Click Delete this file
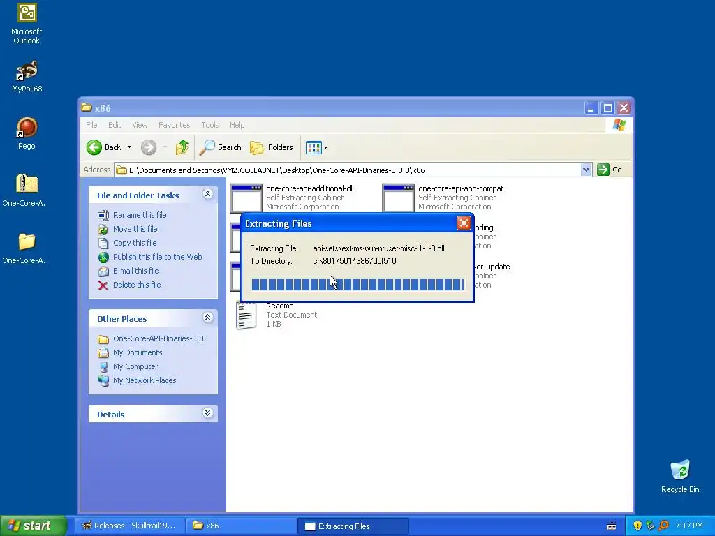 point(137,285)
